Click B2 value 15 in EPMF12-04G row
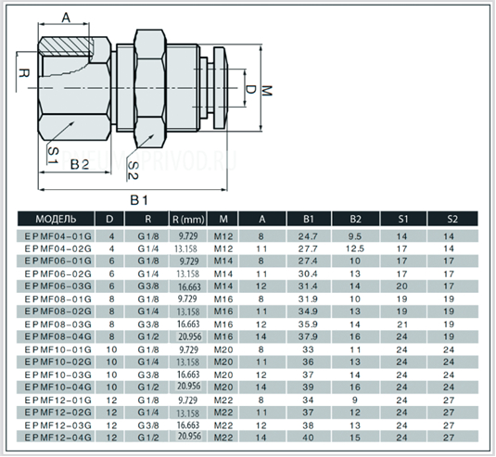 point(354,438)
